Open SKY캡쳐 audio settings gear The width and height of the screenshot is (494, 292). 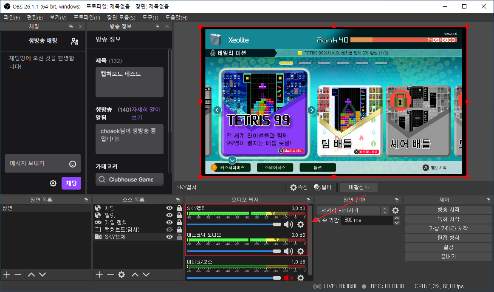click(x=301, y=224)
